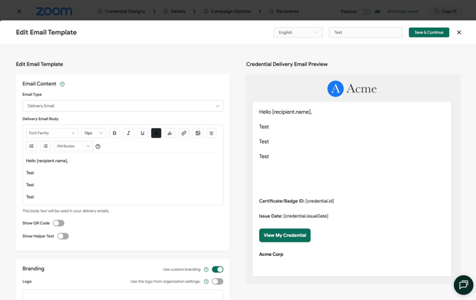Open text alignment options

pyautogui.click(x=212, y=133)
